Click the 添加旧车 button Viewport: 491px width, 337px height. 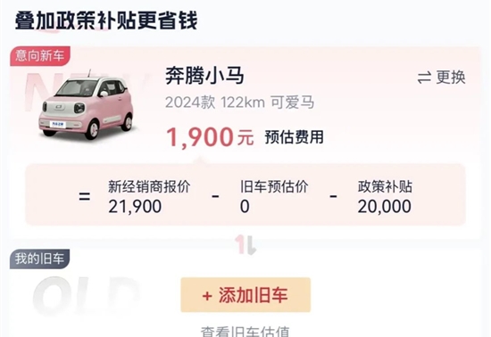245,295
